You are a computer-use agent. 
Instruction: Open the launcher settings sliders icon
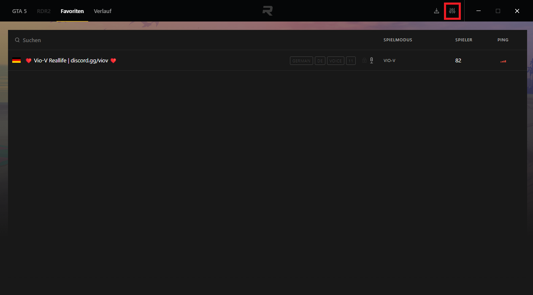452,11
